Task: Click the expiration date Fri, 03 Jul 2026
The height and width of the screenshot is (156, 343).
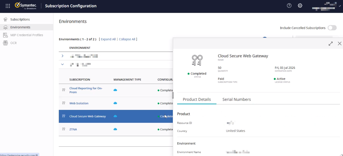Action: [285, 68]
